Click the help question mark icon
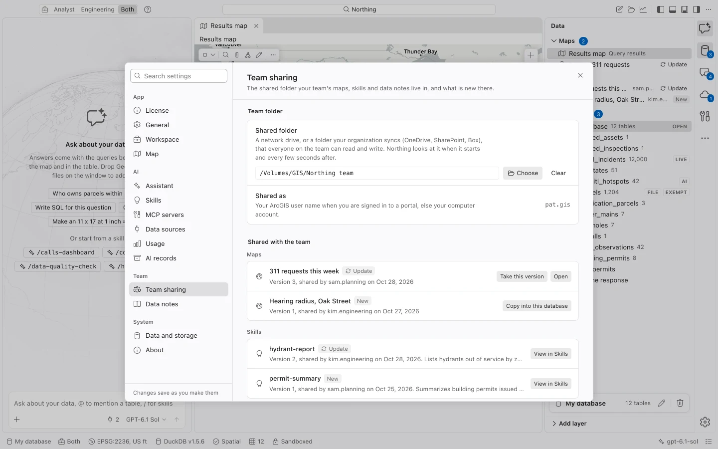Viewport: 718px width, 449px height. click(x=148, y=9)
